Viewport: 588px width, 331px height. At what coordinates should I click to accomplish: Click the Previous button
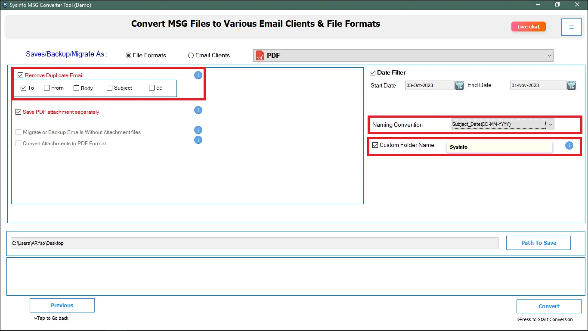pyautogui.click(x=62, y=306)
